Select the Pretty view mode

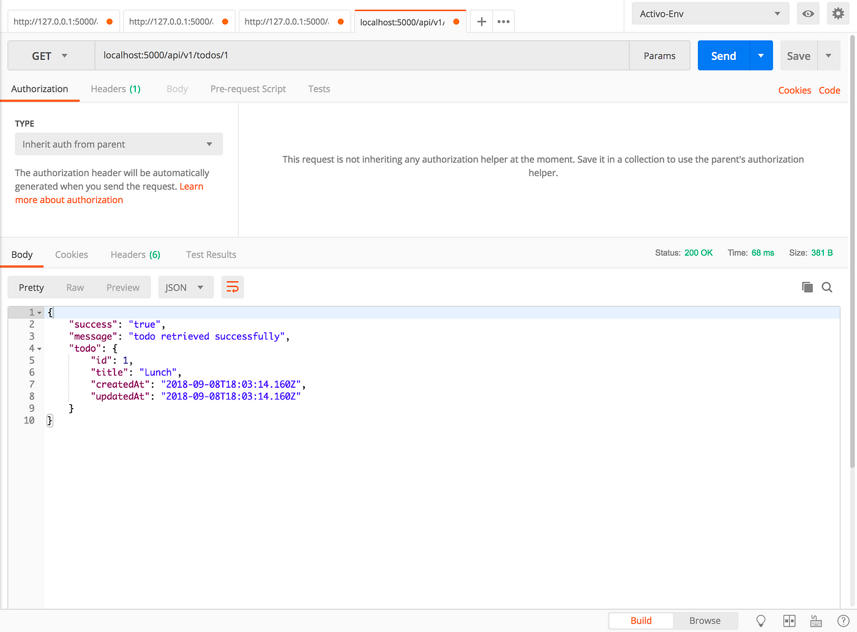(x=31, y=287)
